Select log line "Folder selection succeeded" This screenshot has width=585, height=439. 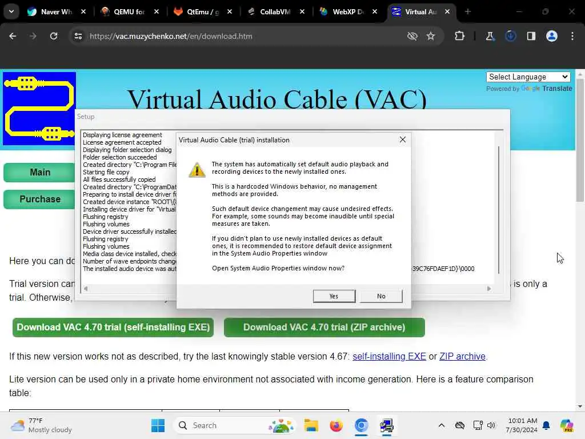(x=120, y=158)
